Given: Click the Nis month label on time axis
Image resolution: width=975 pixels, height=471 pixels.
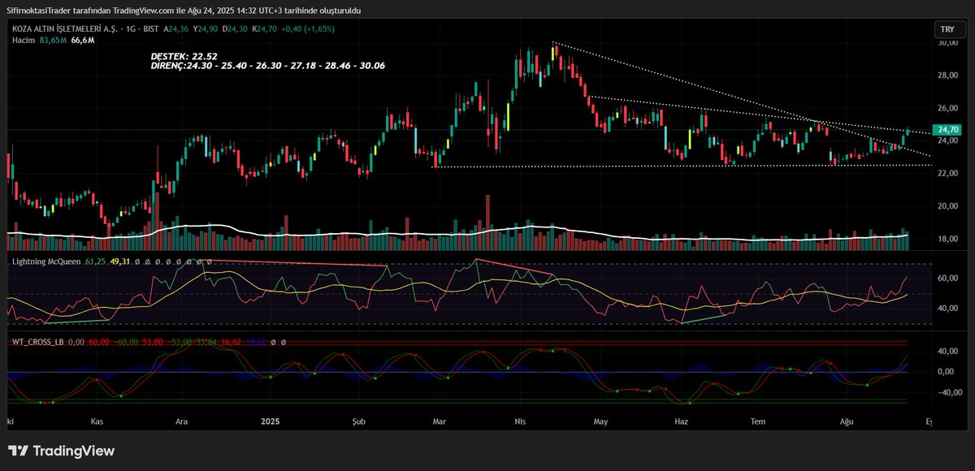Looking at the screenshot, I should pos(520,422).
